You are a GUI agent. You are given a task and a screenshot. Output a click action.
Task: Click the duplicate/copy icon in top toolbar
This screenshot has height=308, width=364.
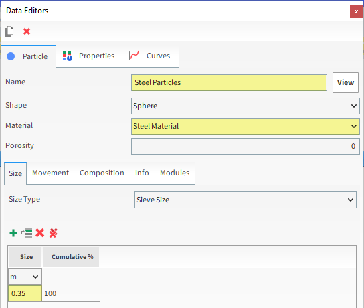(x=9, y=31)
